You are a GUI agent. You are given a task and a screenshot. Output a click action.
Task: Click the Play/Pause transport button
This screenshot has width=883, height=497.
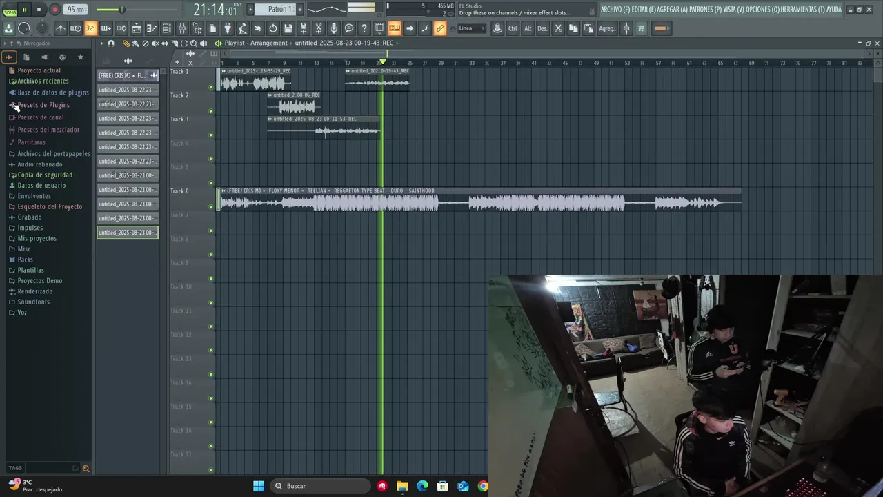click(25, 10)
